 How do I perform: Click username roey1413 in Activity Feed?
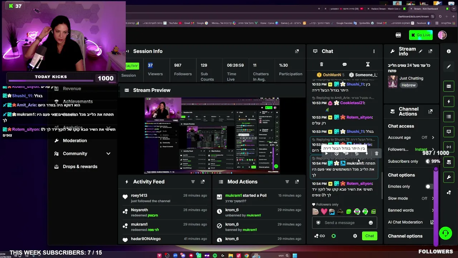pyautogui.click(x=139, y=196)
